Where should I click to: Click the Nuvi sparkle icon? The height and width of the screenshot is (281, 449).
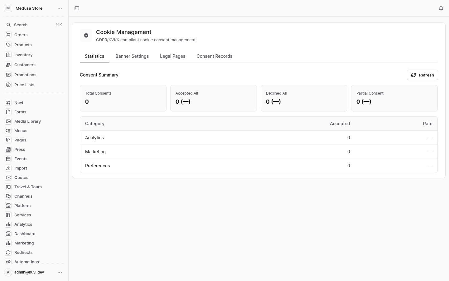[8, 103]
